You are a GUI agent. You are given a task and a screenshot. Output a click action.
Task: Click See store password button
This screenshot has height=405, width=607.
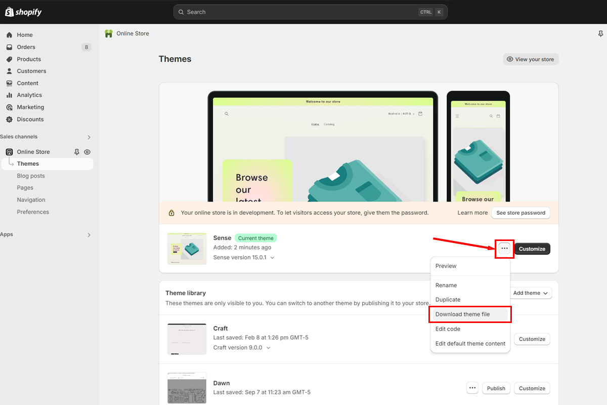521,213
